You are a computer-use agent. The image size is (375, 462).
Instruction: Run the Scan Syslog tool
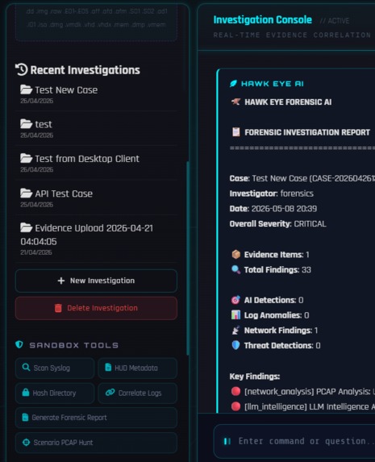(x=55, y=368)
